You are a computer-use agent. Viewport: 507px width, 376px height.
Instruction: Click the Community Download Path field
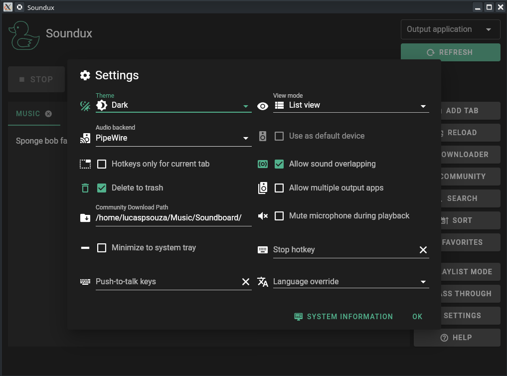tap(173, 218)
